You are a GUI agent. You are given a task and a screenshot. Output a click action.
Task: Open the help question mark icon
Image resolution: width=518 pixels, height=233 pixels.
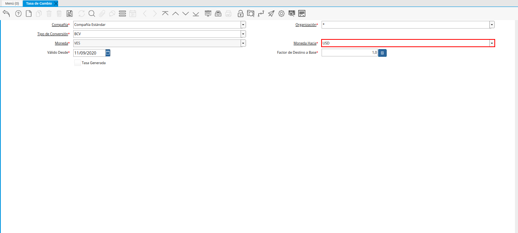click(18, 14)
